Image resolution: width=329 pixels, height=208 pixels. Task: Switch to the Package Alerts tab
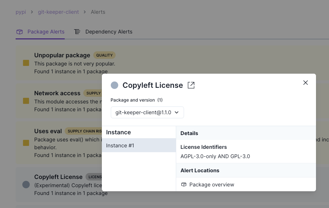[x=46, y=32]
